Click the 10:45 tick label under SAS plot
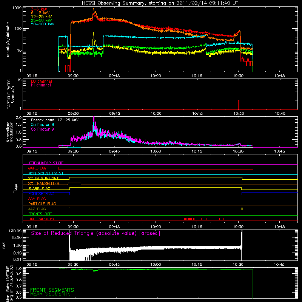This screenshot has height=302, width=302. 279,265
